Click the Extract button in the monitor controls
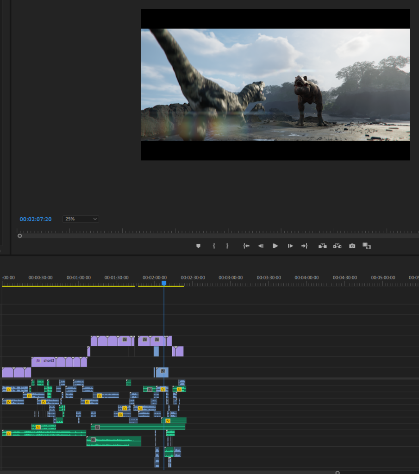 pos(338,246)
